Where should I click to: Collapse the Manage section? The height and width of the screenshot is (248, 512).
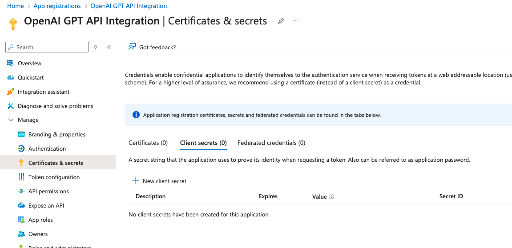click(x=11, y=120)
